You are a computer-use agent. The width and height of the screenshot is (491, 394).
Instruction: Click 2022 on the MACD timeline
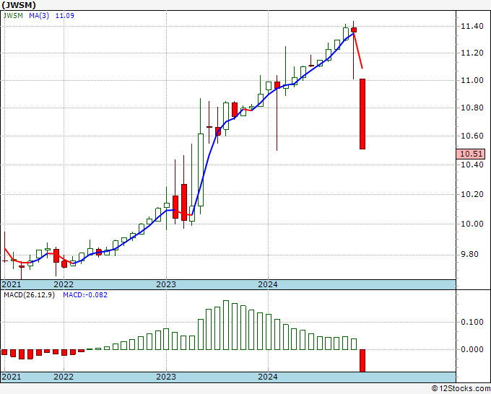[x=64, y=377]
